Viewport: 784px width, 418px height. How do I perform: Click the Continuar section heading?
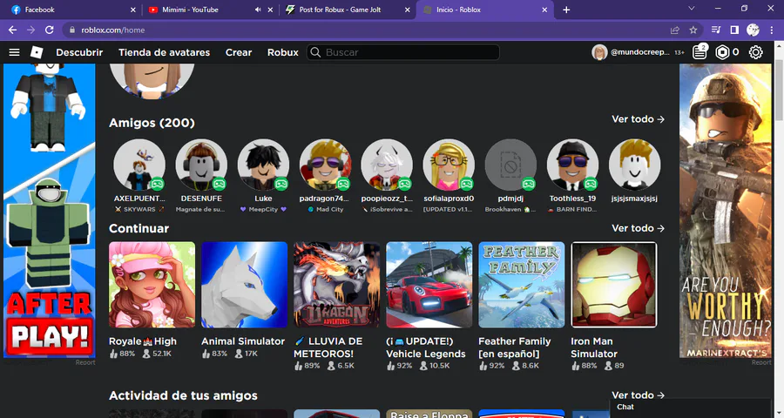tap(139, 228)
